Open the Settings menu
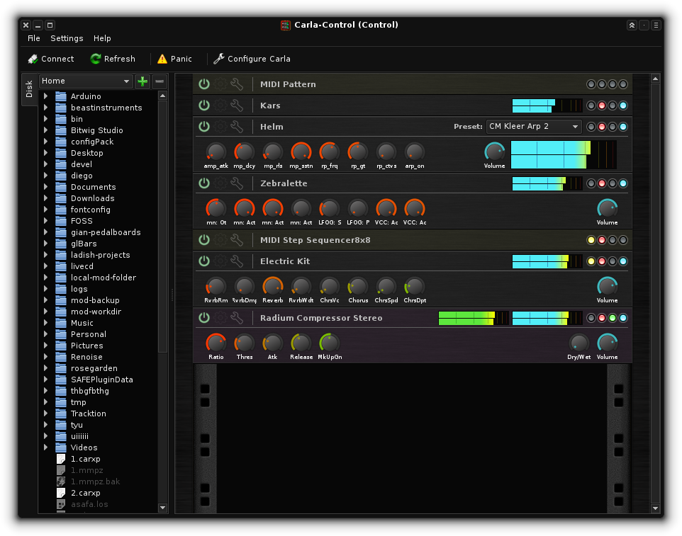Screen dimensions: 682x536 (67, 38)
